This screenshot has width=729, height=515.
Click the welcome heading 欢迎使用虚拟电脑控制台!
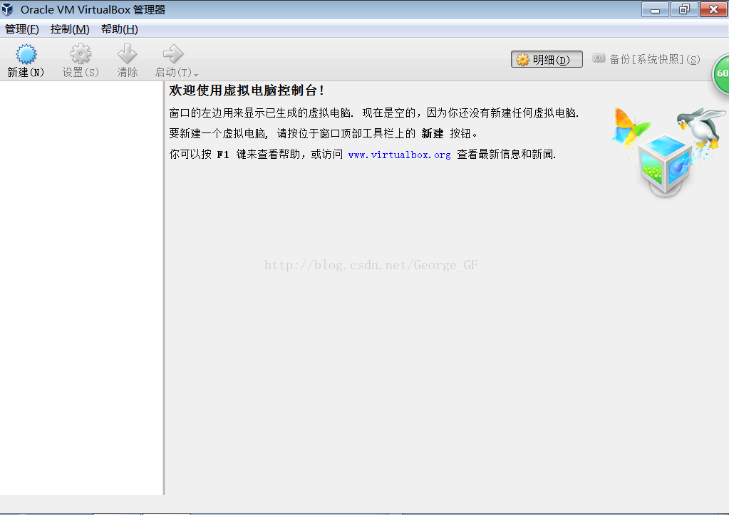(247, 90)
